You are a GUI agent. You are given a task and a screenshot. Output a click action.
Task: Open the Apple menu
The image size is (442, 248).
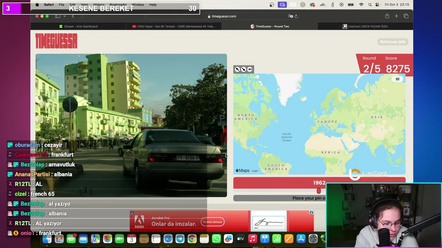(x=37, y=5)
